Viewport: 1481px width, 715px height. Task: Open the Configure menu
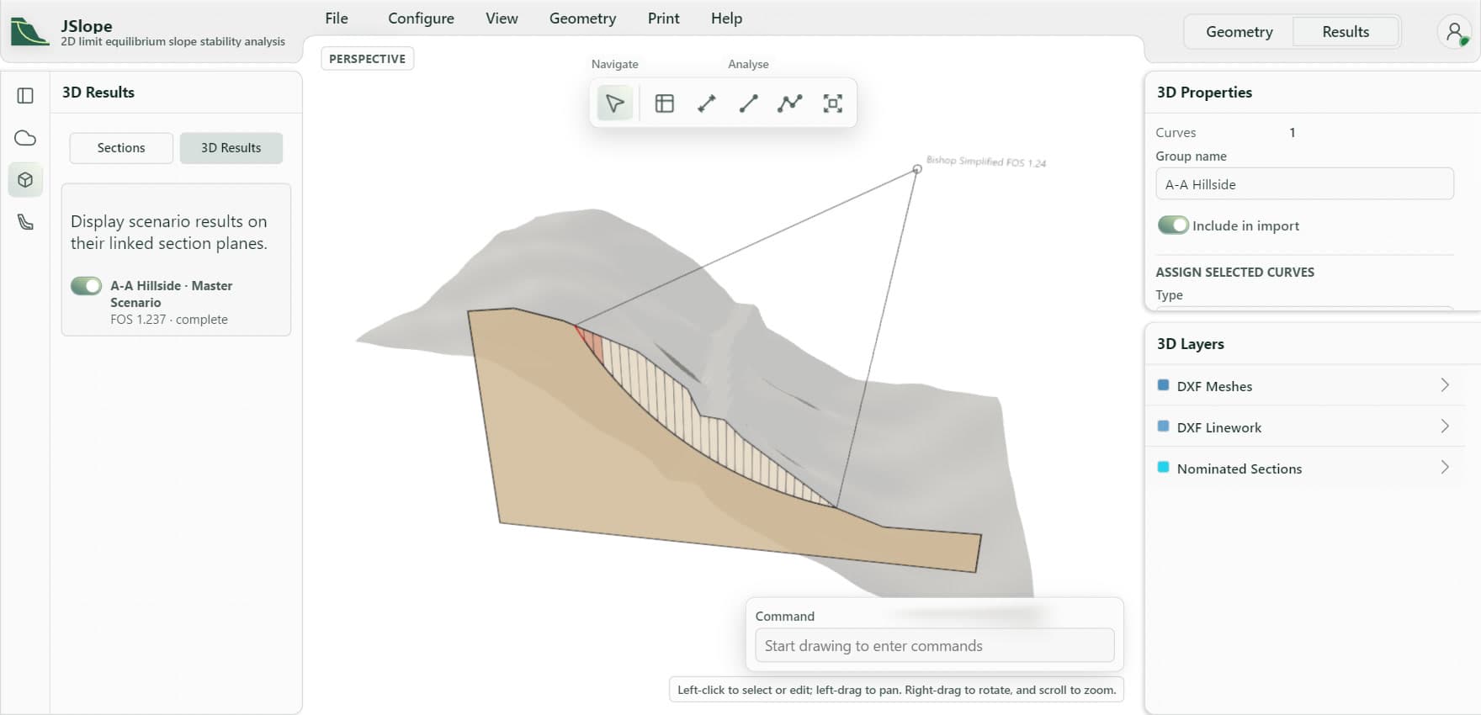point(421,19)
